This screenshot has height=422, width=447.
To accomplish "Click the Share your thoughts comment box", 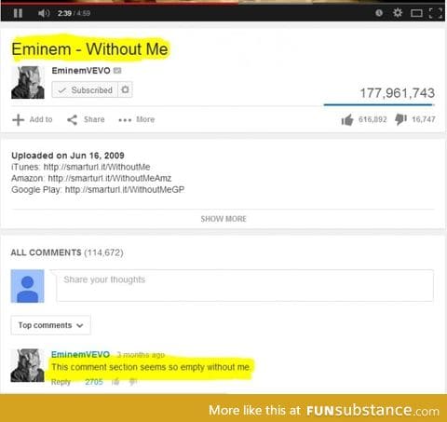I will pos(245,285).
